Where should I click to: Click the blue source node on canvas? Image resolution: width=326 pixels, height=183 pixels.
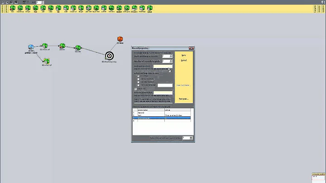coord(31,47)
